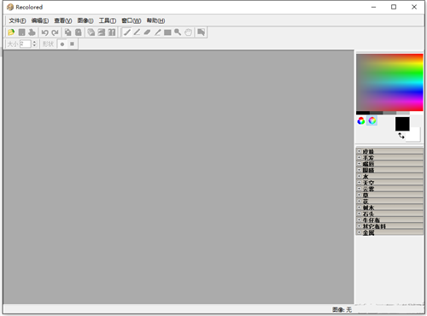Switch to the highlighted hue wheel mode
The height and width of the screenshot is (316, 427).
point(372,120)
